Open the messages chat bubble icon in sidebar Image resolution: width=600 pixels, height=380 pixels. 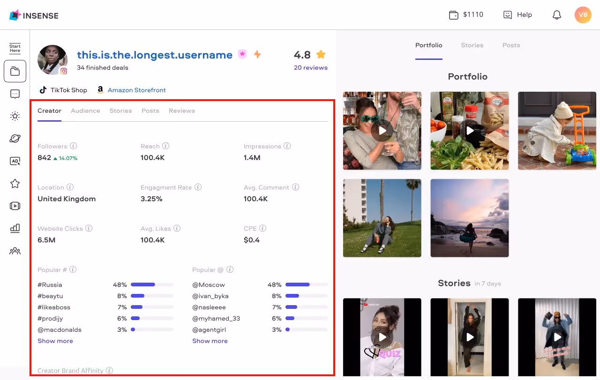[x=15, y=94]
